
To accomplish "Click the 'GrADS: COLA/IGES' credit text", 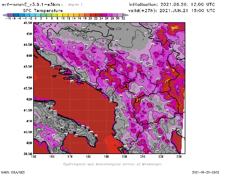I will point(13,172).
